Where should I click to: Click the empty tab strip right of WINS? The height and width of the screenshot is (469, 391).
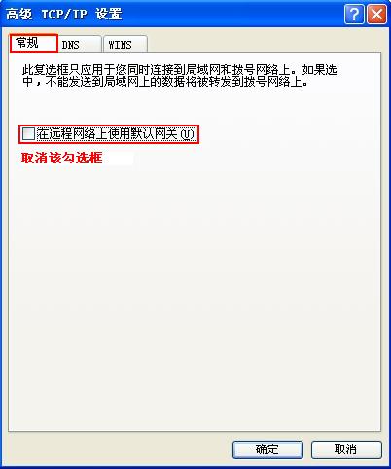265,43
